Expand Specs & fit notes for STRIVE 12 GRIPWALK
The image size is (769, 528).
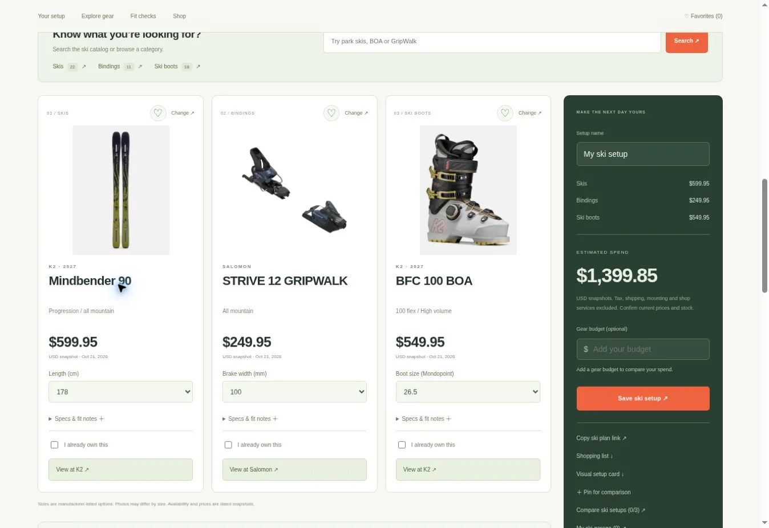(250, 419)
